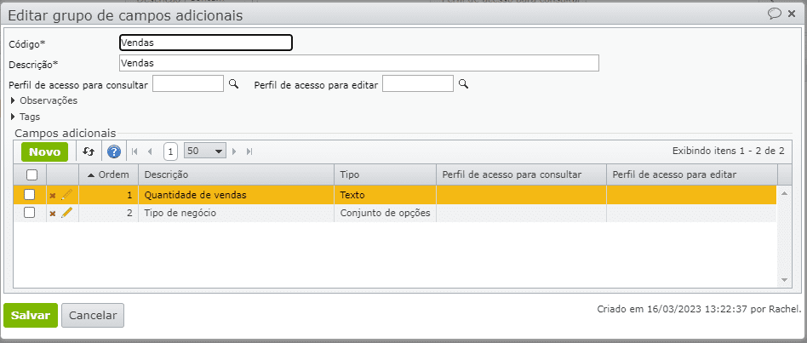
Task: Expand the Tags section
Action: click(x=13, y=117)
